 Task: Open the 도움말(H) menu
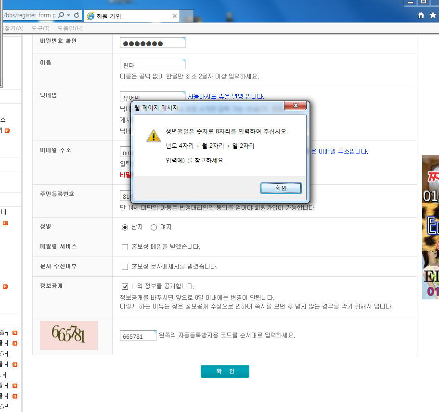coord(70,28)
